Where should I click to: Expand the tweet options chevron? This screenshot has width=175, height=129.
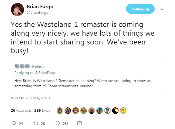pyautogui.click(x=162, y=9)
